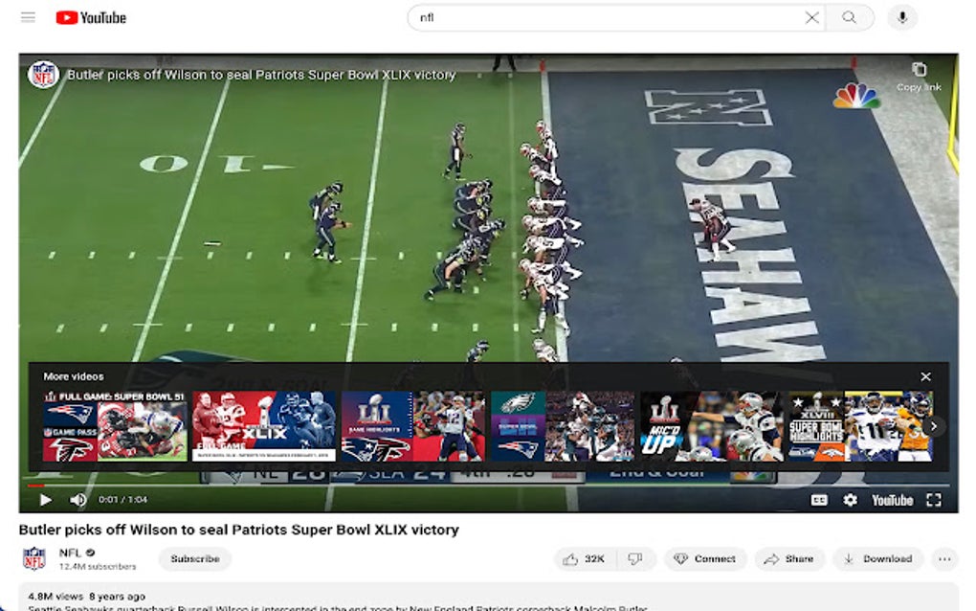Image resolution: width=976 pixels, height=611 pixels.
Task: Click the search magnifier icon
Action: pos(850,17)
